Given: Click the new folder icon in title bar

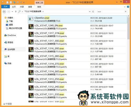Looking at the screenshot, I should [x=11, y=2].
